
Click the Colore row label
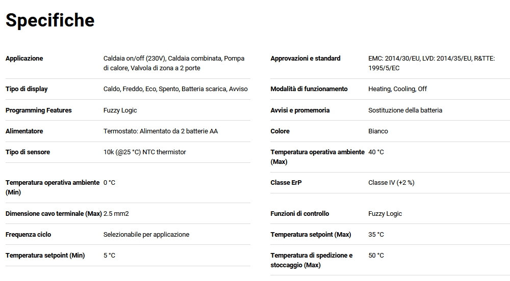280,131
